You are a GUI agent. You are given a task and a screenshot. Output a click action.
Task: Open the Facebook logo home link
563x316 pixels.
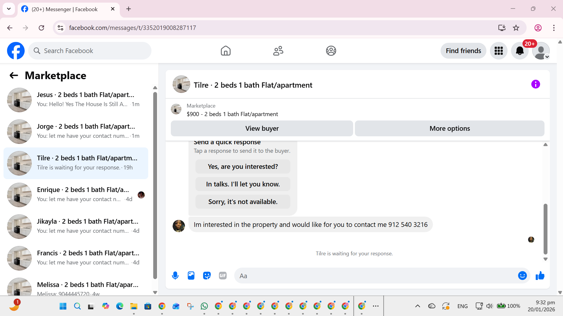(16, 51)
